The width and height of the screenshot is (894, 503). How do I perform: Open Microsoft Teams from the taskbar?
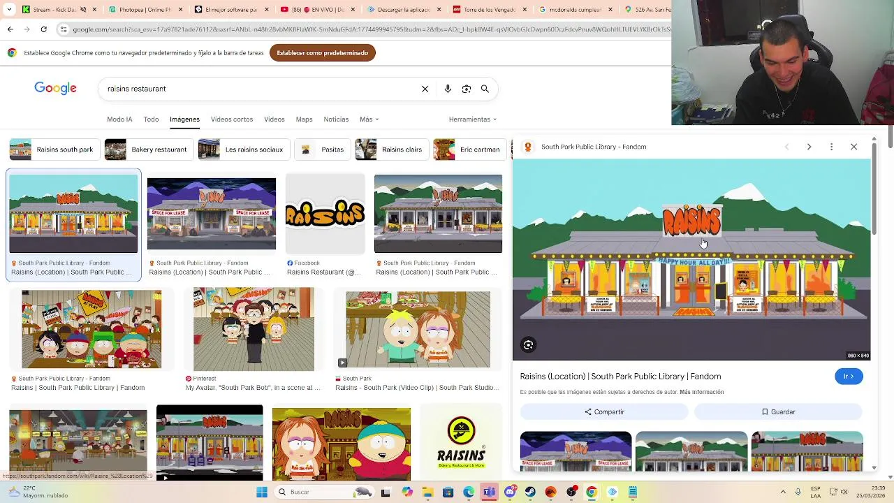pos(489,492)
